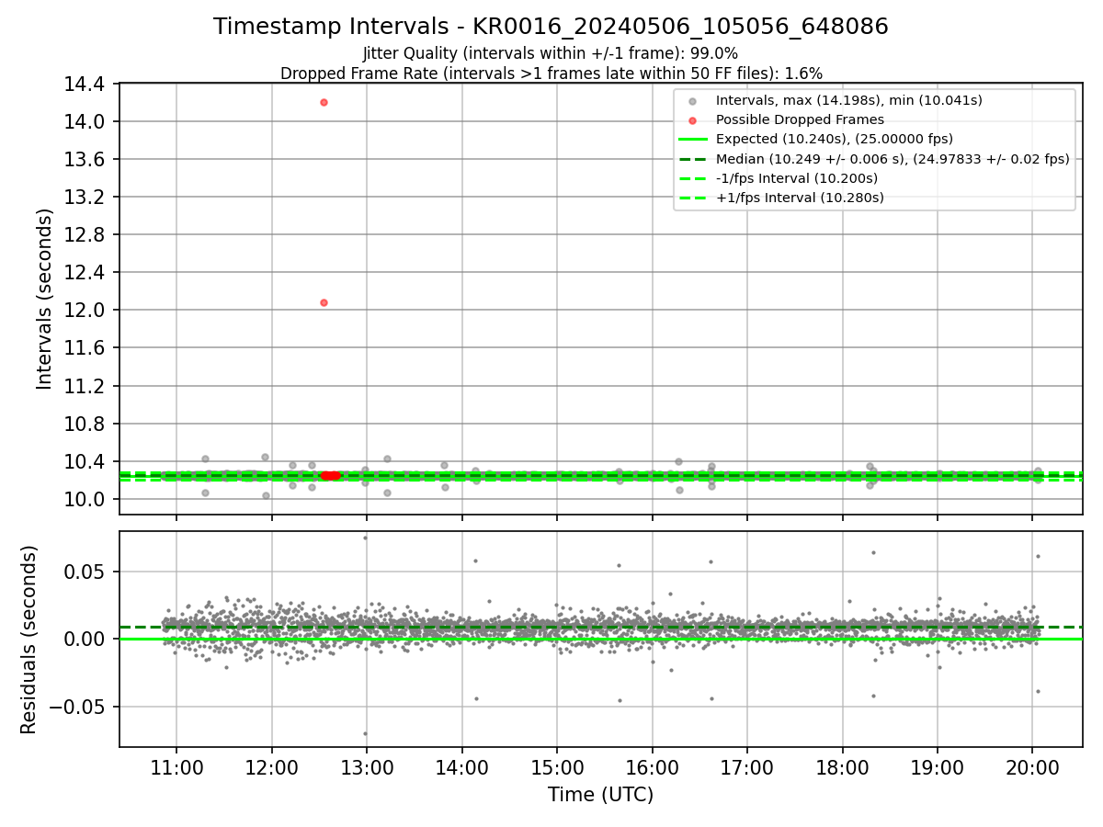Viewport: 1103px width, 827px height.
Task: Click the red dropped-frame point near 14.2 seconds
Action: click(x=324, y=102)
